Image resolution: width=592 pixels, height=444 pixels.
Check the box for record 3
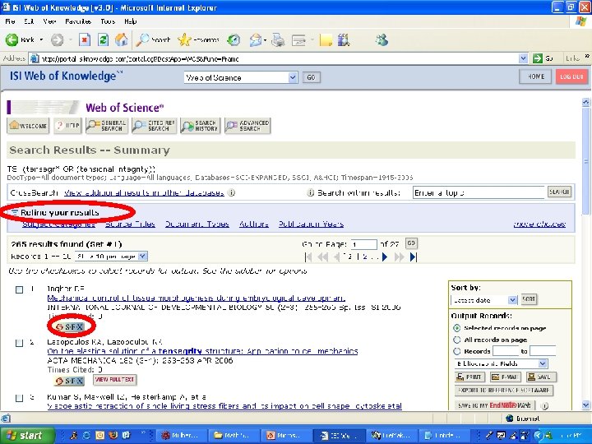[19, 398]
